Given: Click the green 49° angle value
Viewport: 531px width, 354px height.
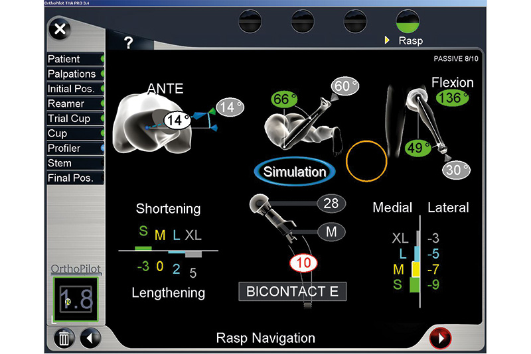Looking at the screenshot, I should click(418, 148).
